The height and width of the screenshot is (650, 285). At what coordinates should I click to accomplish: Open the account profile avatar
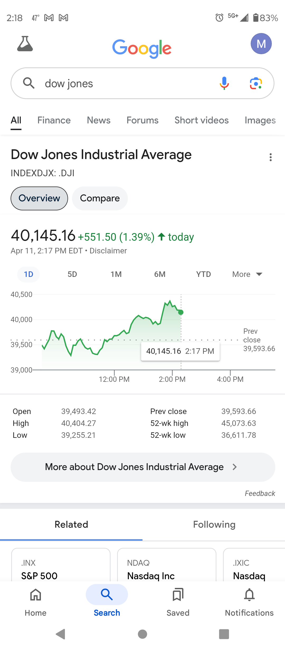[261, 44]
